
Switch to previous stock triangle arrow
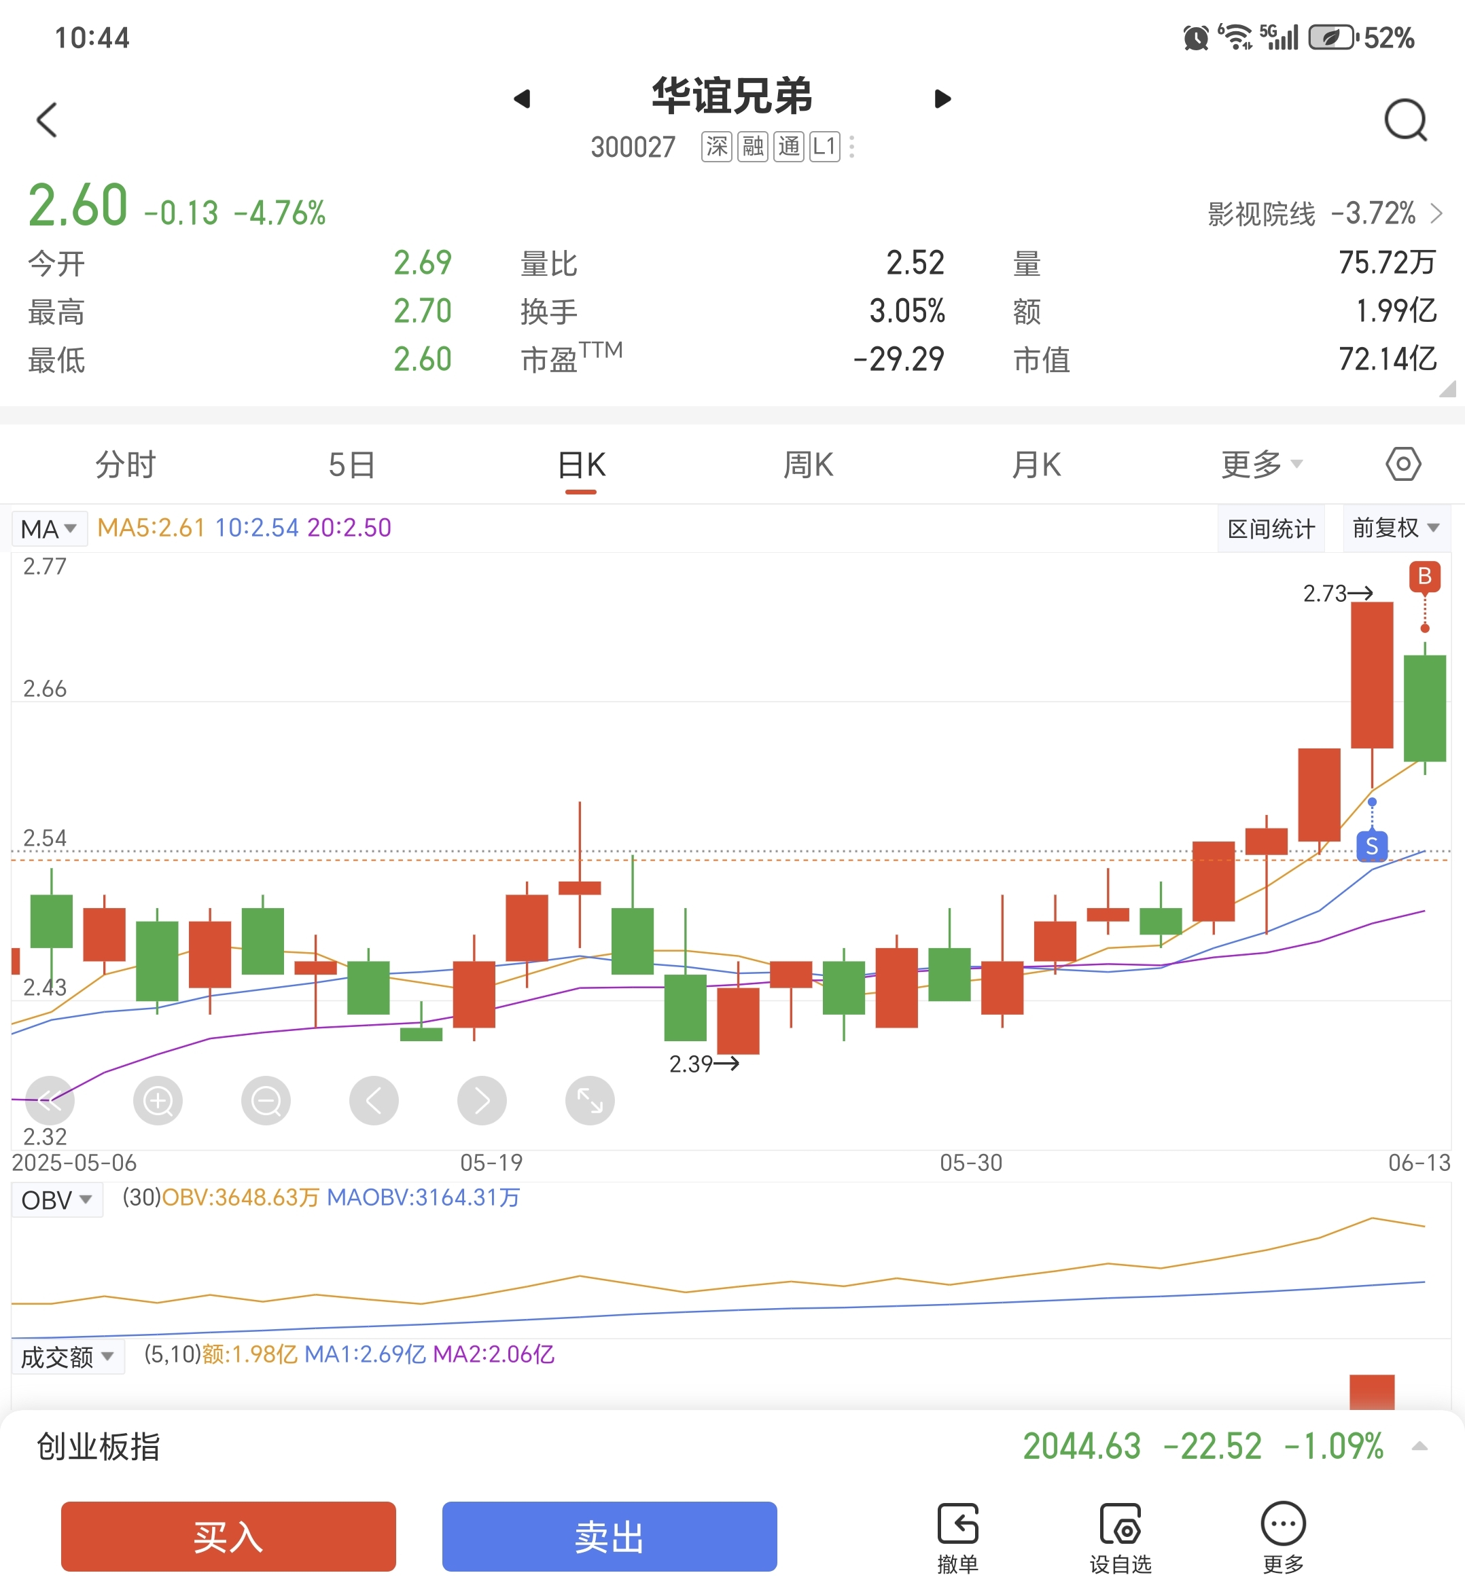click(x=522, y=98)
